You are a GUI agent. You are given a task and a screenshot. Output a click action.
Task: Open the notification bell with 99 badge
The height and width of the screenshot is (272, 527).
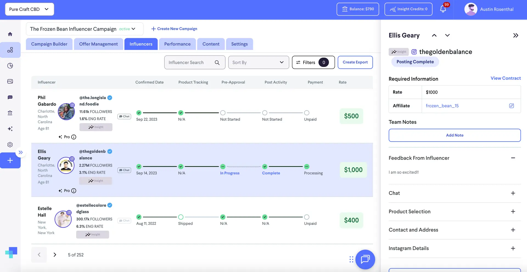443,9
